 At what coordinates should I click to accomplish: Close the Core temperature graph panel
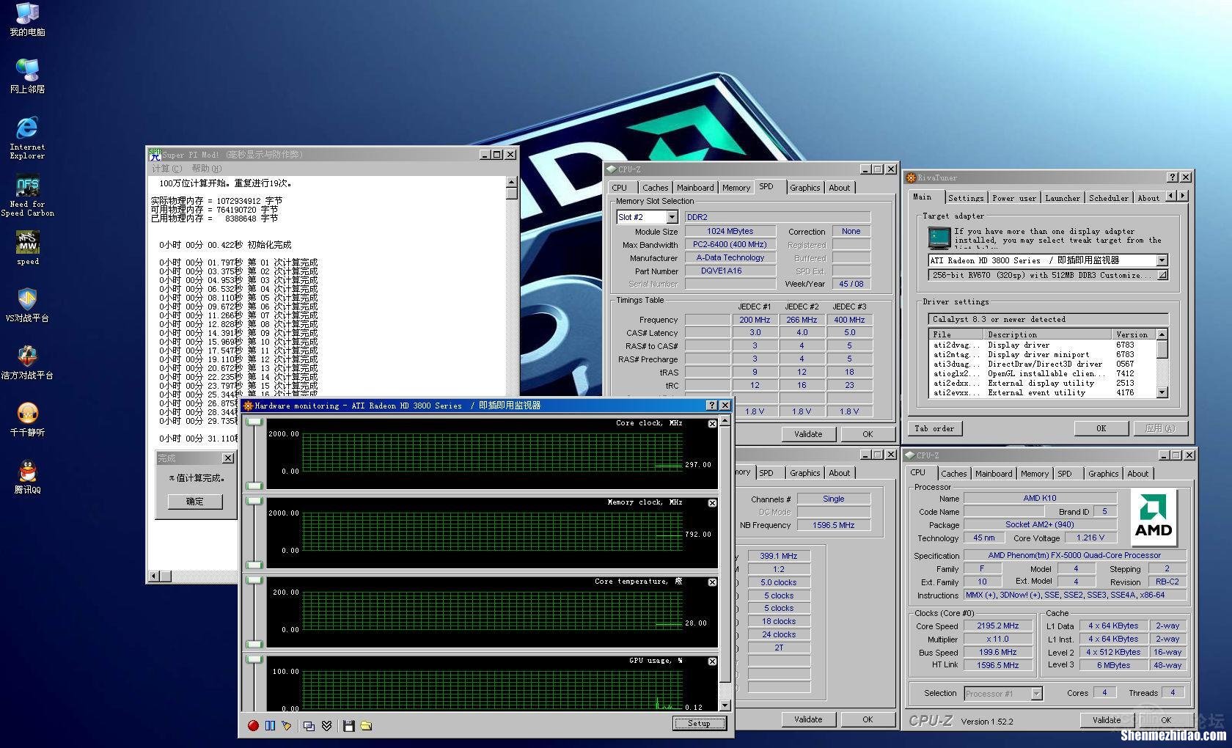712,582
